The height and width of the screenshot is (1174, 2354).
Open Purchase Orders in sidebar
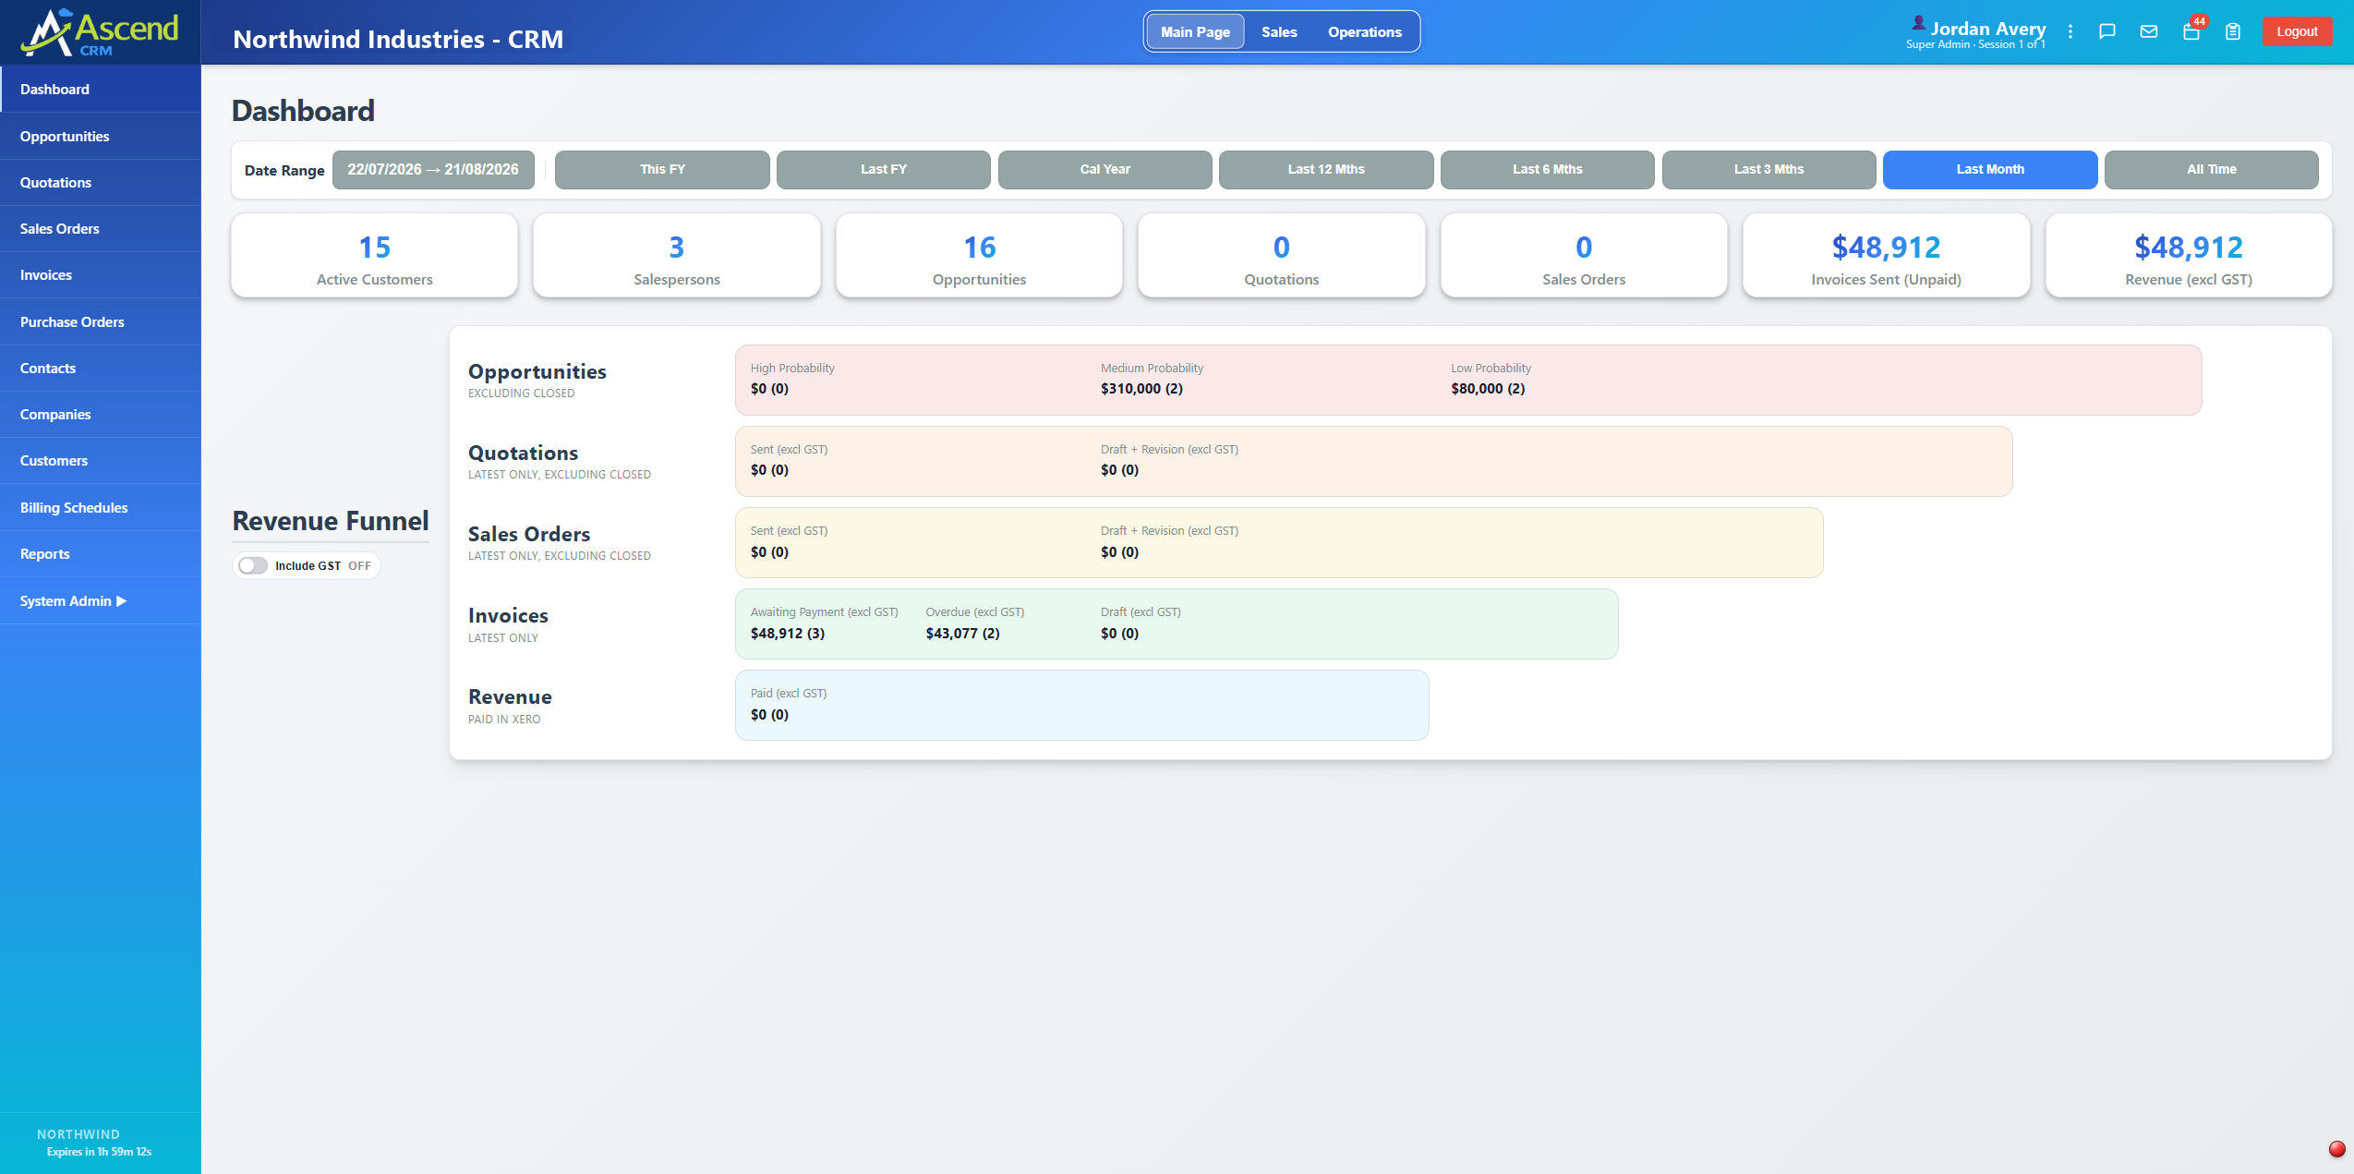[x=101, y=321]
